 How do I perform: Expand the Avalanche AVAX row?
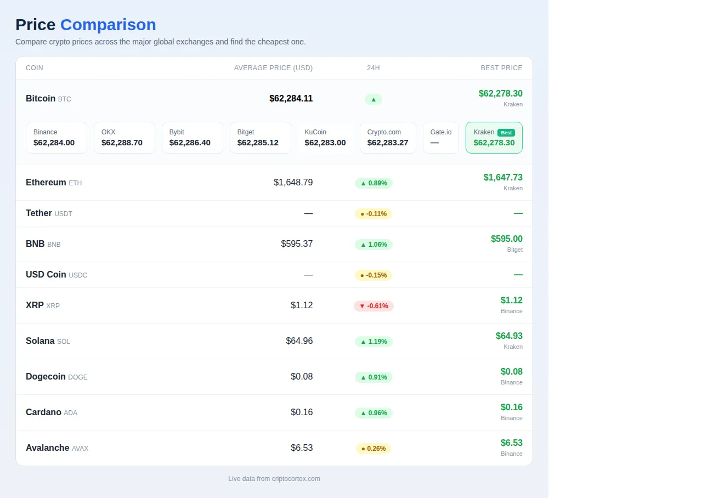[x=274, y=448]
